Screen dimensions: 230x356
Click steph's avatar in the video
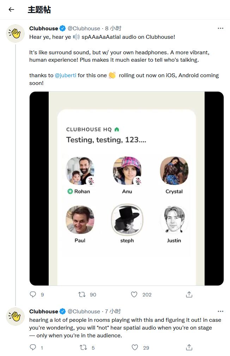pos(127,219)
